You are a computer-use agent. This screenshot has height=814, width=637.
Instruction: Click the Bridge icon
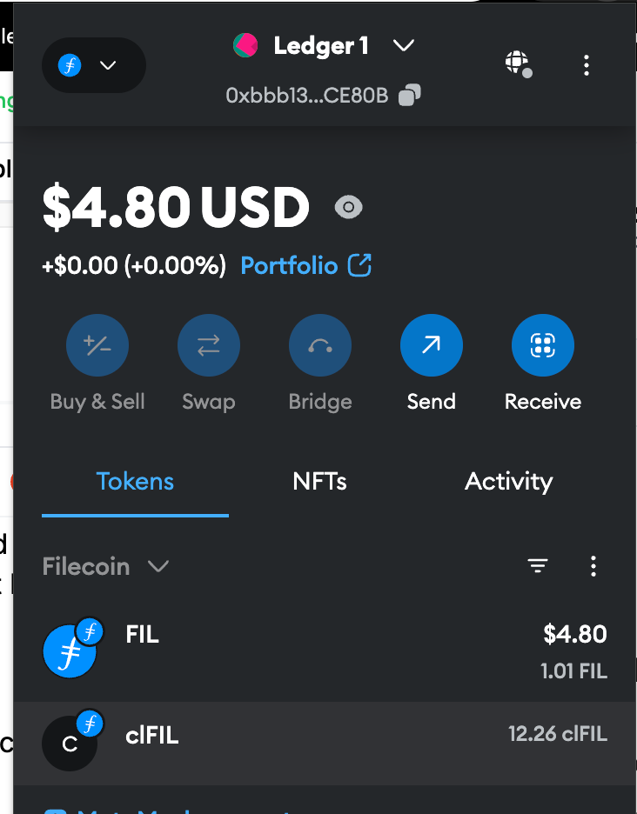(320, 345)
